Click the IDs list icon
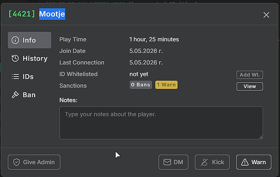This screenshot has width=280, height=177. click(15, 77)
